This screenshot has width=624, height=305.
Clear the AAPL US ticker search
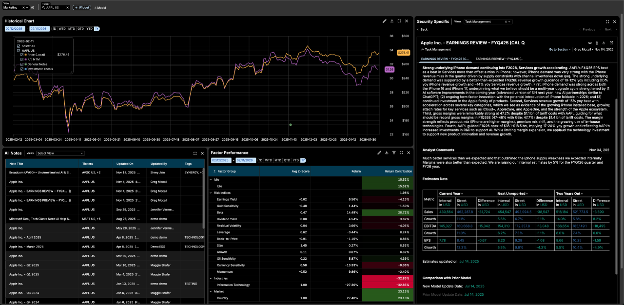coord(67,8)
